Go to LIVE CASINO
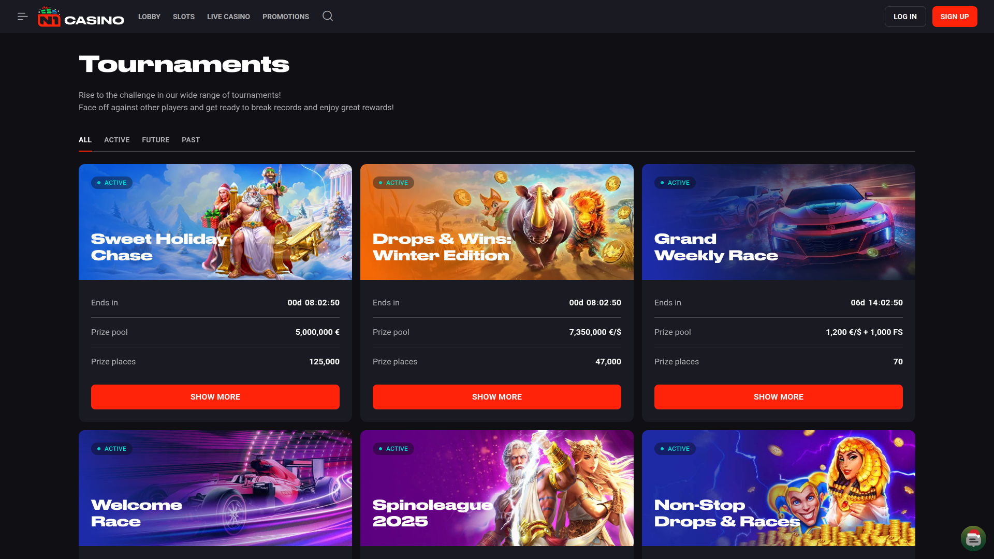The height and width of the screenshot is (559, 994). 228,17
